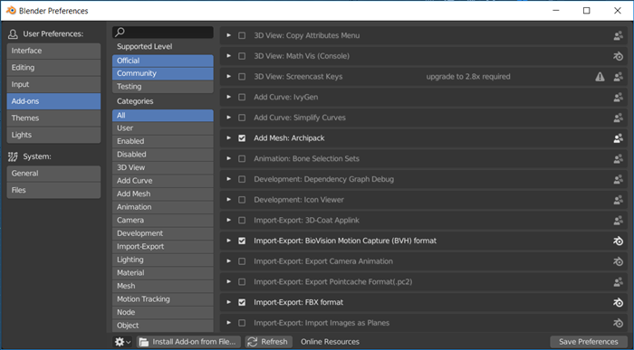Click community icon on Simplify Curves row
634x350 pixels.
[618, 118]
